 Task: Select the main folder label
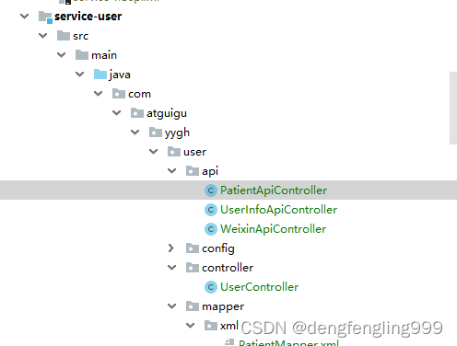[104, 55]
